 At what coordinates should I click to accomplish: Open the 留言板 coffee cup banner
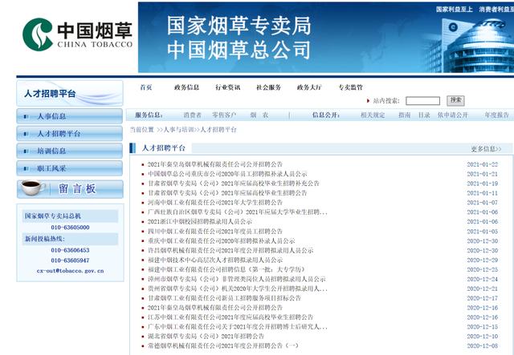point(70,189)
